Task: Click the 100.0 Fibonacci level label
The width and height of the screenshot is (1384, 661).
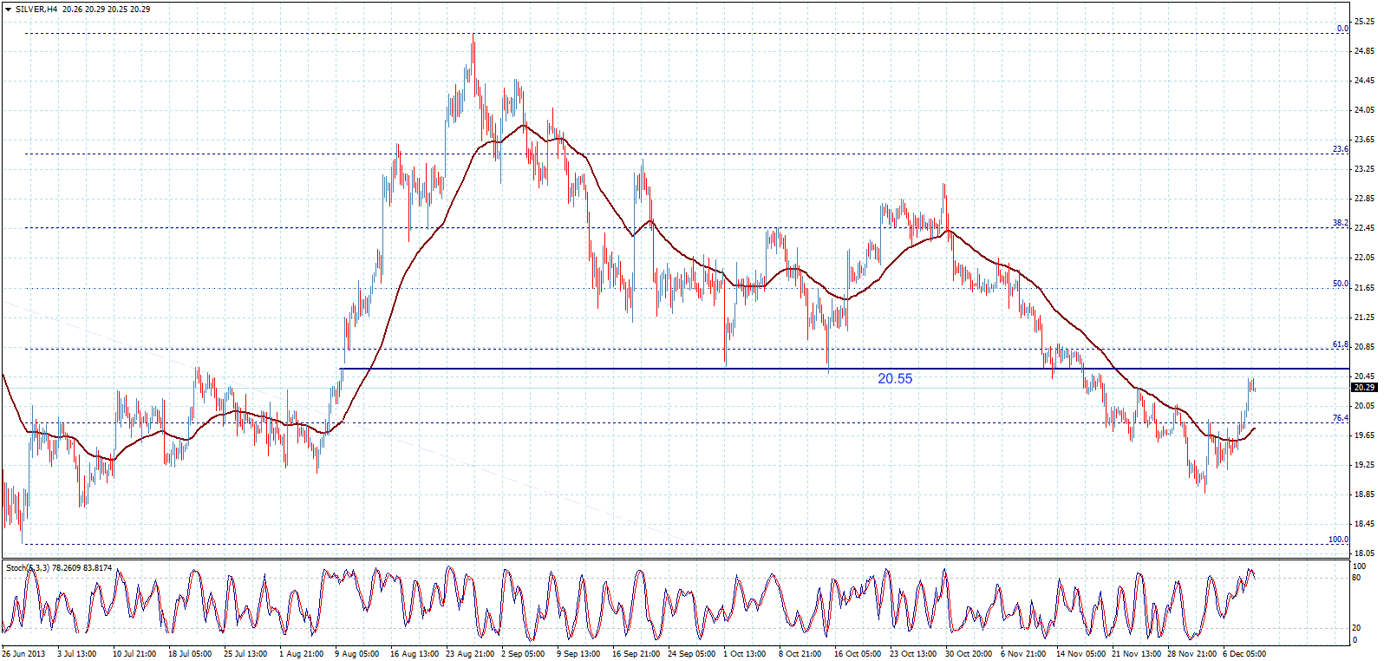Action: tap(1338, 540)
